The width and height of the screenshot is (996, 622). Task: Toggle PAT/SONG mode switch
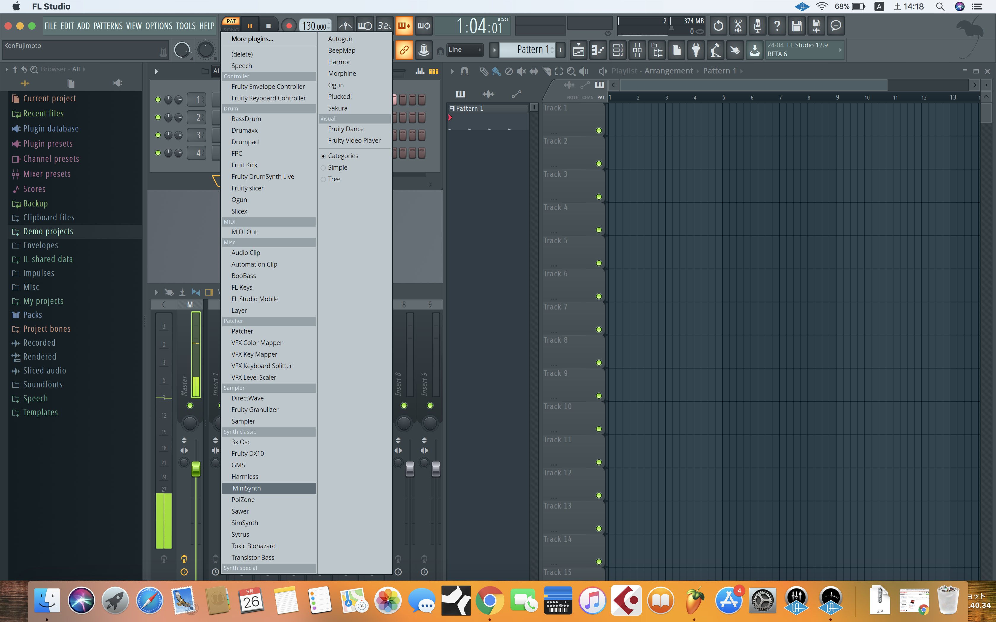pos(231,25)
